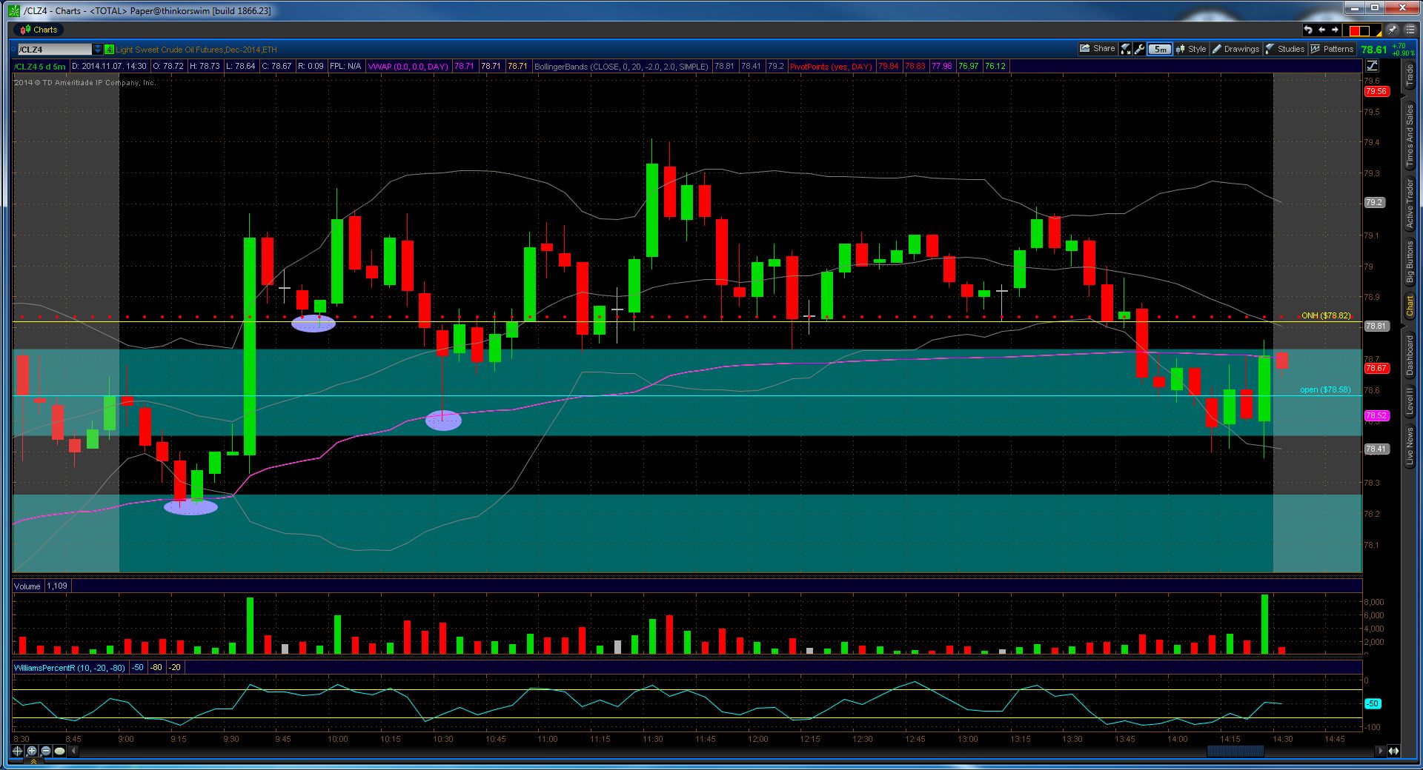
Task: Click the chart scale curve icon
Action: (1372, 66)
